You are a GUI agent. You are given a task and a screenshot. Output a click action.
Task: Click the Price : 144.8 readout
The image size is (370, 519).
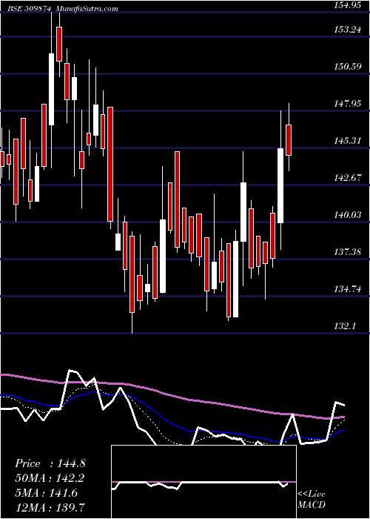50,463
